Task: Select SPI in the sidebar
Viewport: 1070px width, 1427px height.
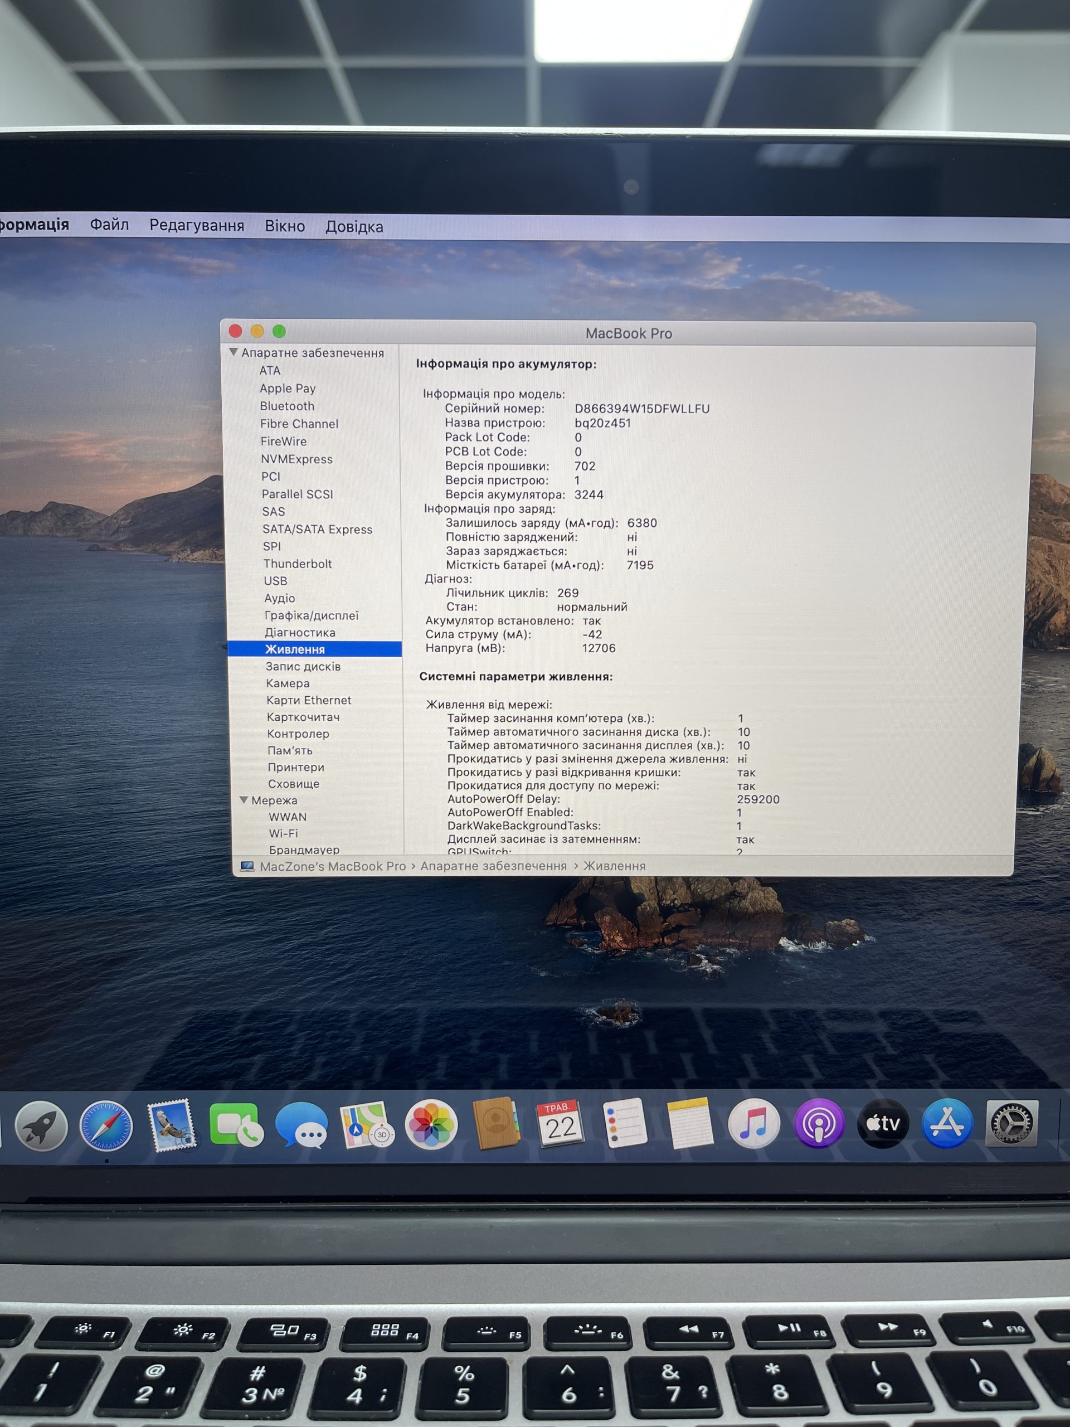Action: coord(271,546)
